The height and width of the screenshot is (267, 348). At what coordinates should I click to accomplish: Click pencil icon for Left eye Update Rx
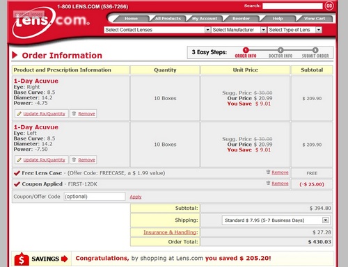point(19,160)
